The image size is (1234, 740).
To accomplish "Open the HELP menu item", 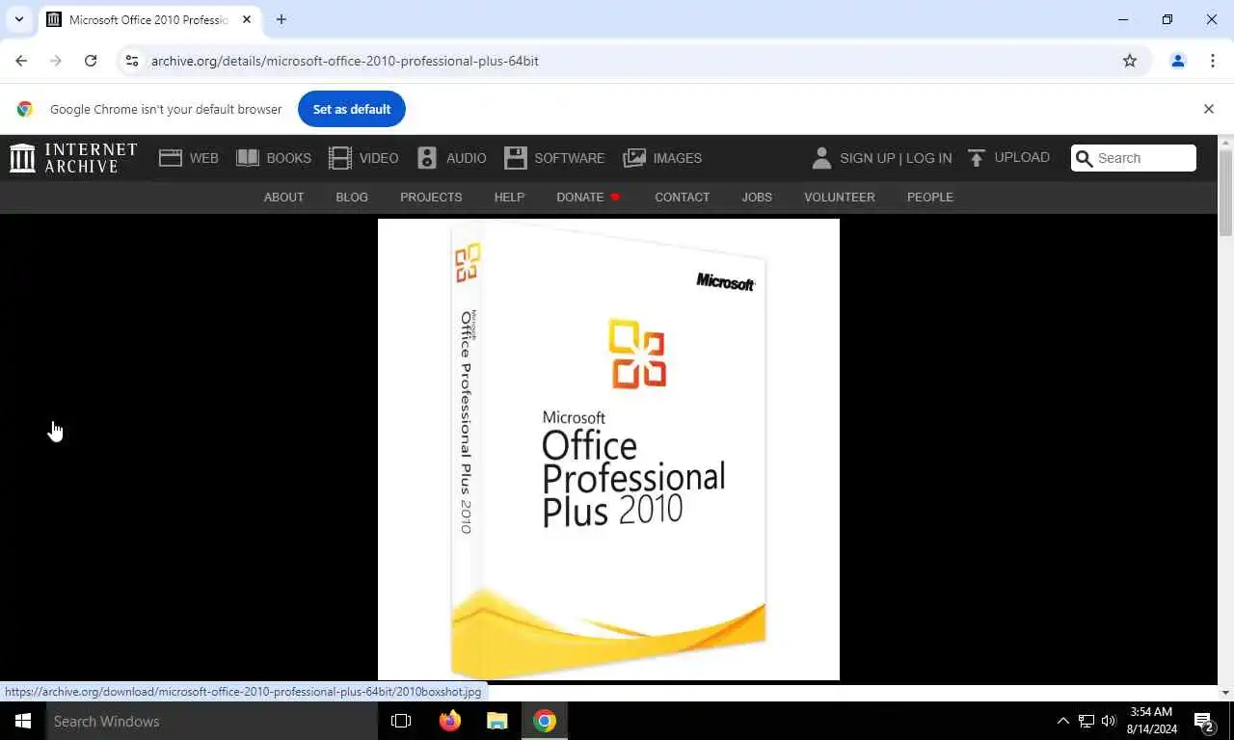I will (509, 197).
